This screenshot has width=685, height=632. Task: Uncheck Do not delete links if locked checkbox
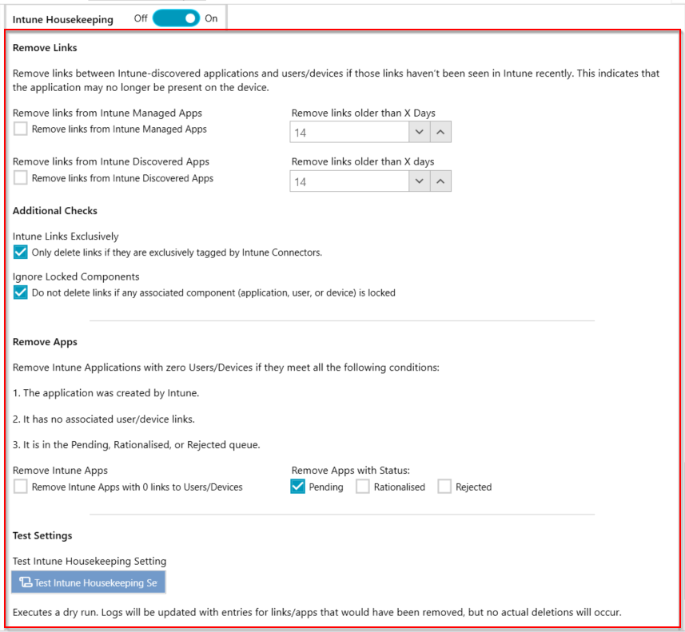tap(20, 292)
